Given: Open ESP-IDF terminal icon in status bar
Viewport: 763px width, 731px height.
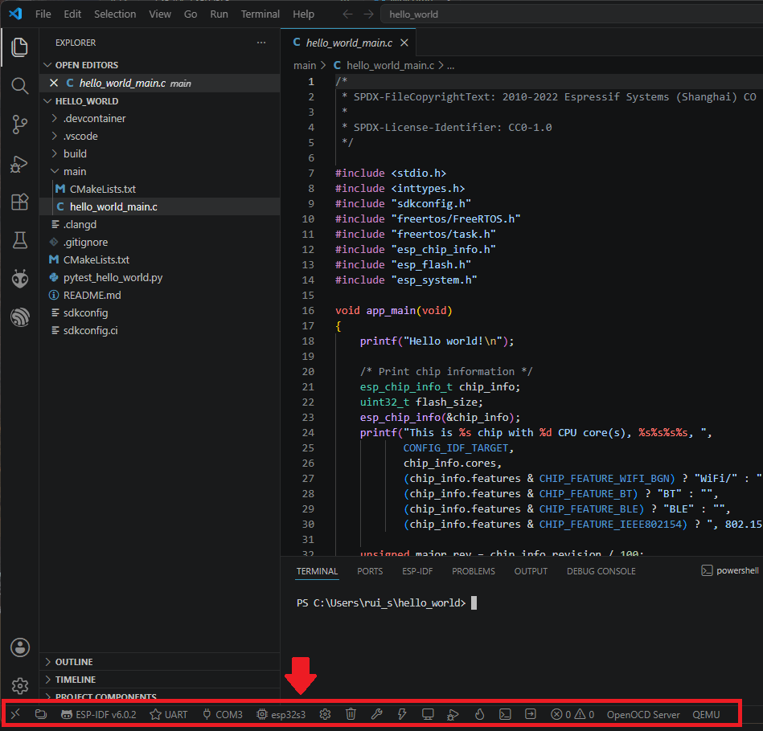Looking at the screenshot, I should point(505,714).
